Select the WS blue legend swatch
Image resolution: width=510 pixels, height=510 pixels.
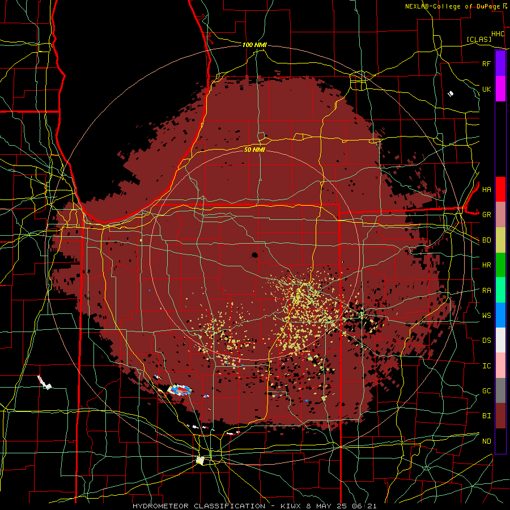(x=500, y=315)
